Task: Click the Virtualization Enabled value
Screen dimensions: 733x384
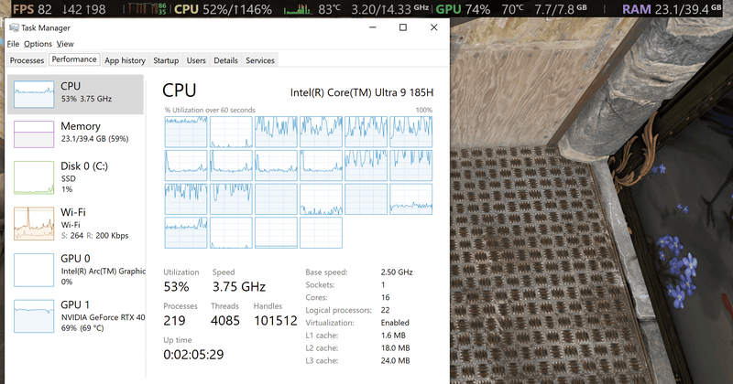Action: 395,323
